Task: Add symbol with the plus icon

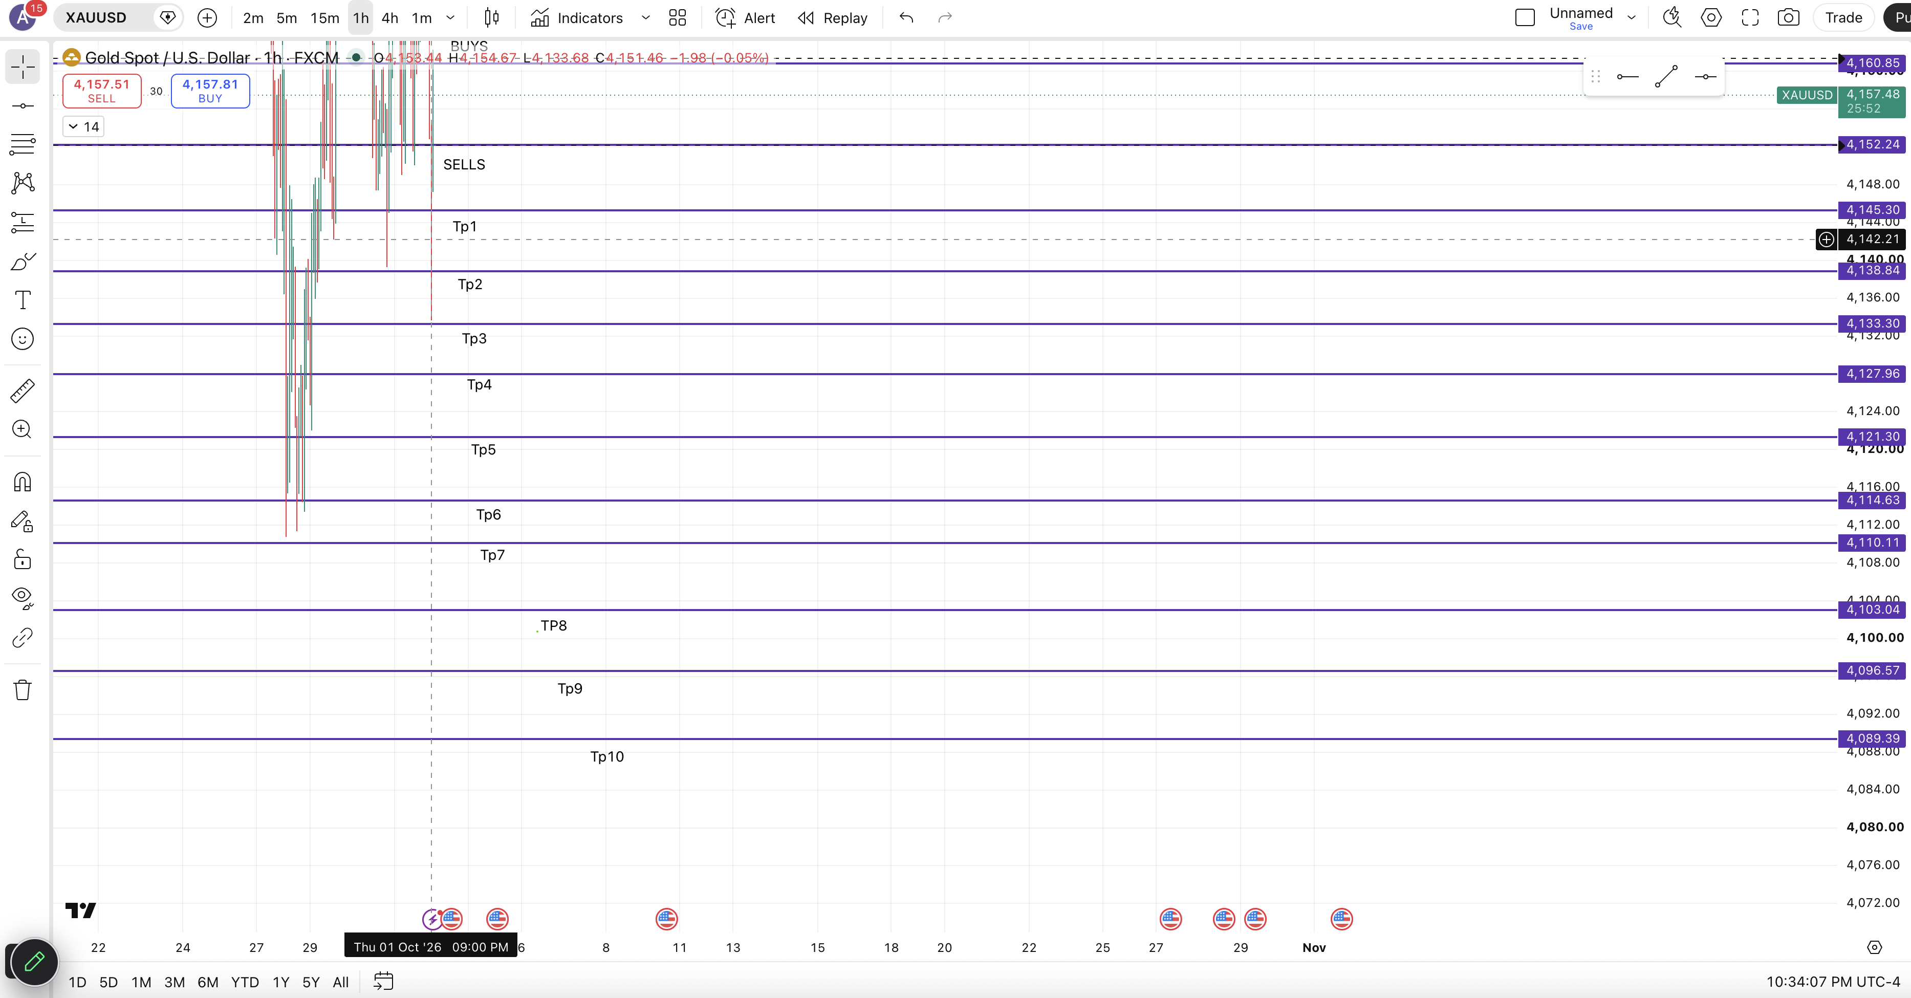Action: point(207,18)
